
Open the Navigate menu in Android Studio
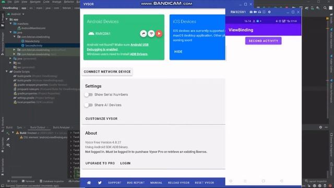35,2
